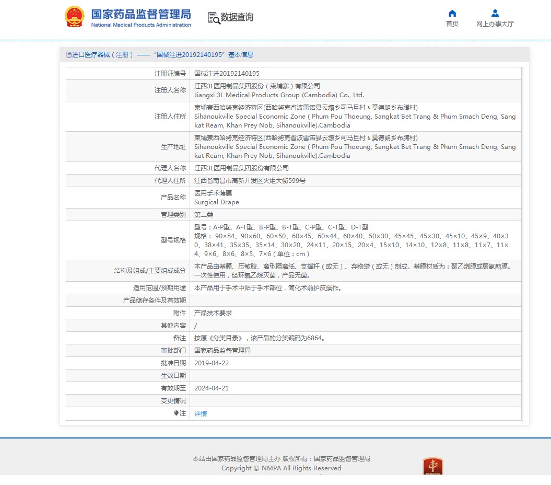Open the 数据查询 search icon
The height and width of the screenshot is (485, 551).
(214, 18)
